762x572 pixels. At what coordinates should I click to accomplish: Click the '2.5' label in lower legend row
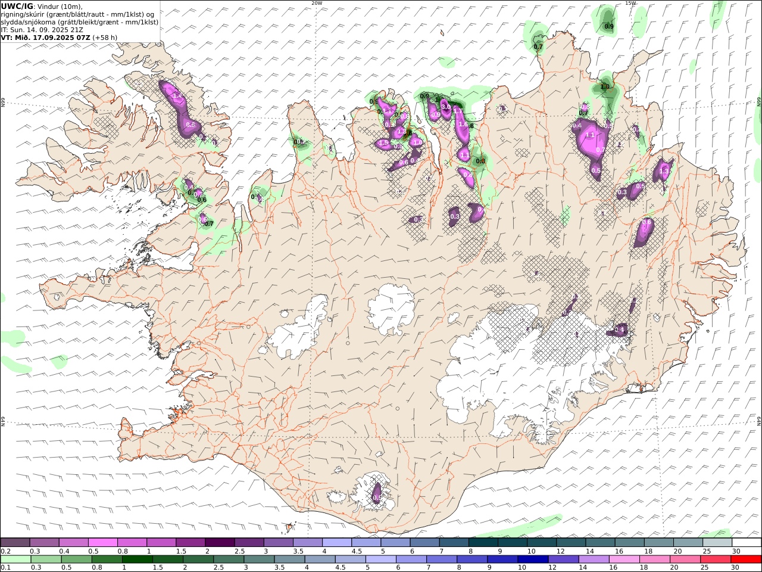(218, 567)
